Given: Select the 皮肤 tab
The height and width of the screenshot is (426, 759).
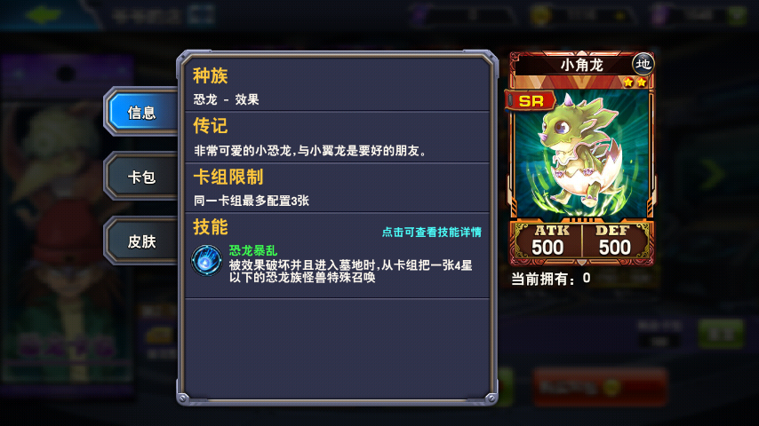Looking at the screenshot, I should click(x=141, y=241).
